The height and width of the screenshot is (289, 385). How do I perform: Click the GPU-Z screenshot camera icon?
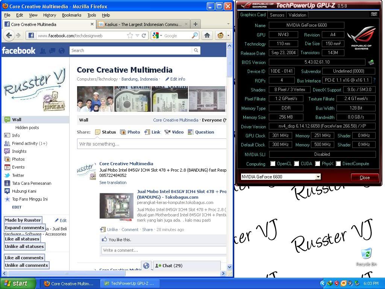click(x=374, y=14)
